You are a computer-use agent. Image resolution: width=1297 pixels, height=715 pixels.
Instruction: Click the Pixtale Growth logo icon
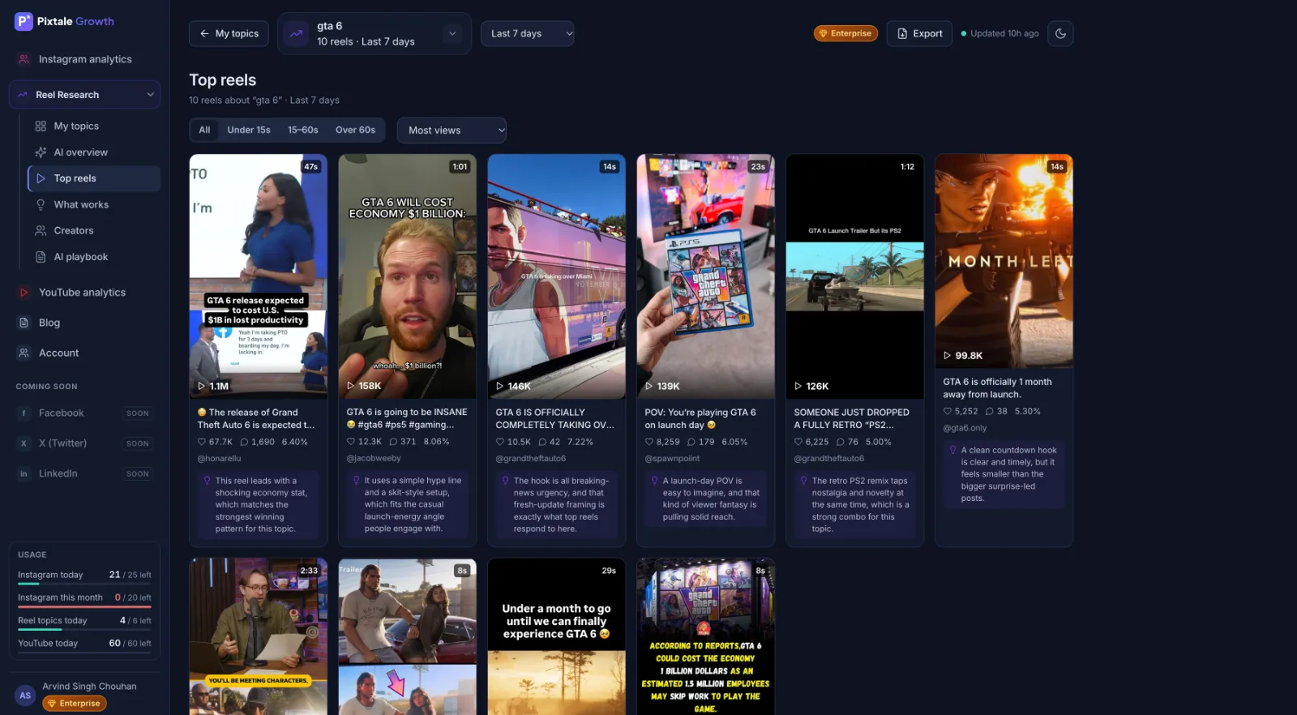[24, 21]
